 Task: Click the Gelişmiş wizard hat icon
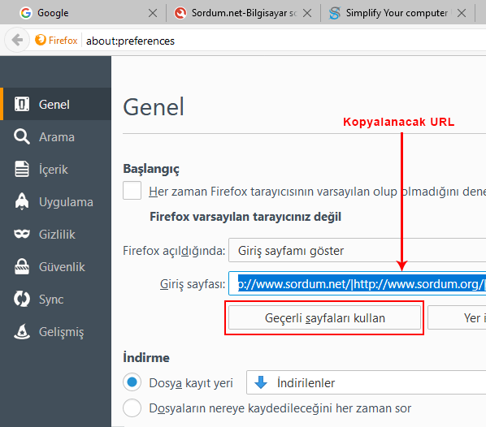coord(22,331)
